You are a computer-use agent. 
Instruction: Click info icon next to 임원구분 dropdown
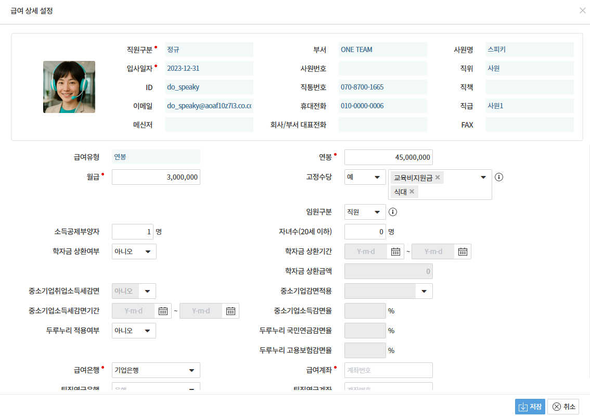[x=393, y=212]
